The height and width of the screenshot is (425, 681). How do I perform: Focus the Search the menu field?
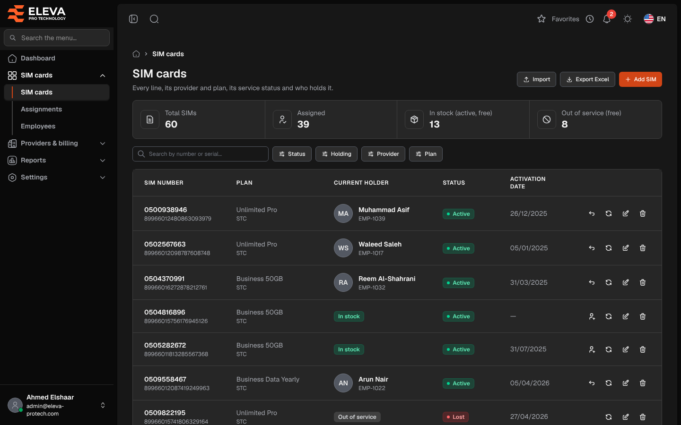(x=57, y=38)
